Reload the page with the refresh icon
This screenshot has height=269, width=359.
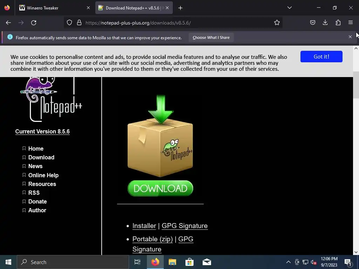point(34,23)
